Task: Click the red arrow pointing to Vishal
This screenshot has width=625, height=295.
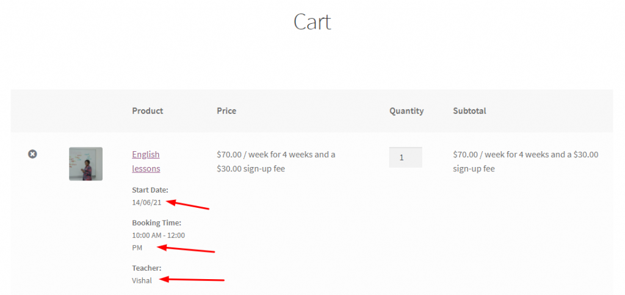Action: (x=191, y=280)
